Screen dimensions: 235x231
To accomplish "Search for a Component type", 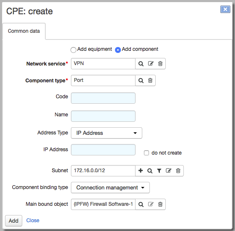I will click(x=141, y=81).
